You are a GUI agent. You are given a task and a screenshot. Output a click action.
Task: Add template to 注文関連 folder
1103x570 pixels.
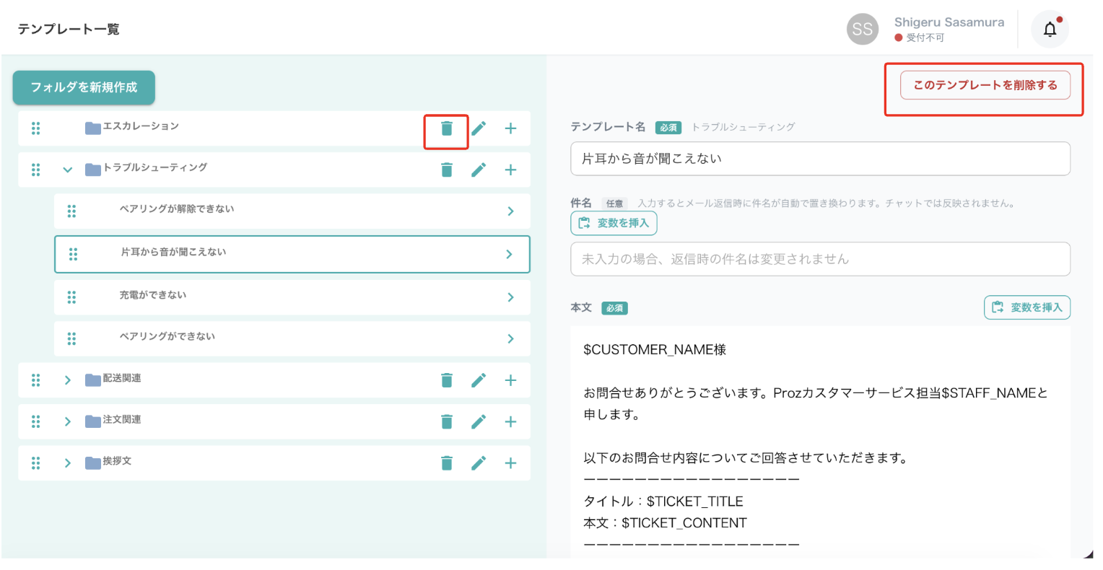pyautogui.click(x=510, y=421)
